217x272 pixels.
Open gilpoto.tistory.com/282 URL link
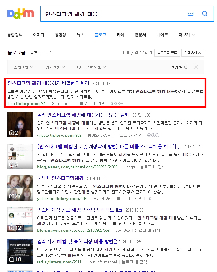[x=59, y=136]
